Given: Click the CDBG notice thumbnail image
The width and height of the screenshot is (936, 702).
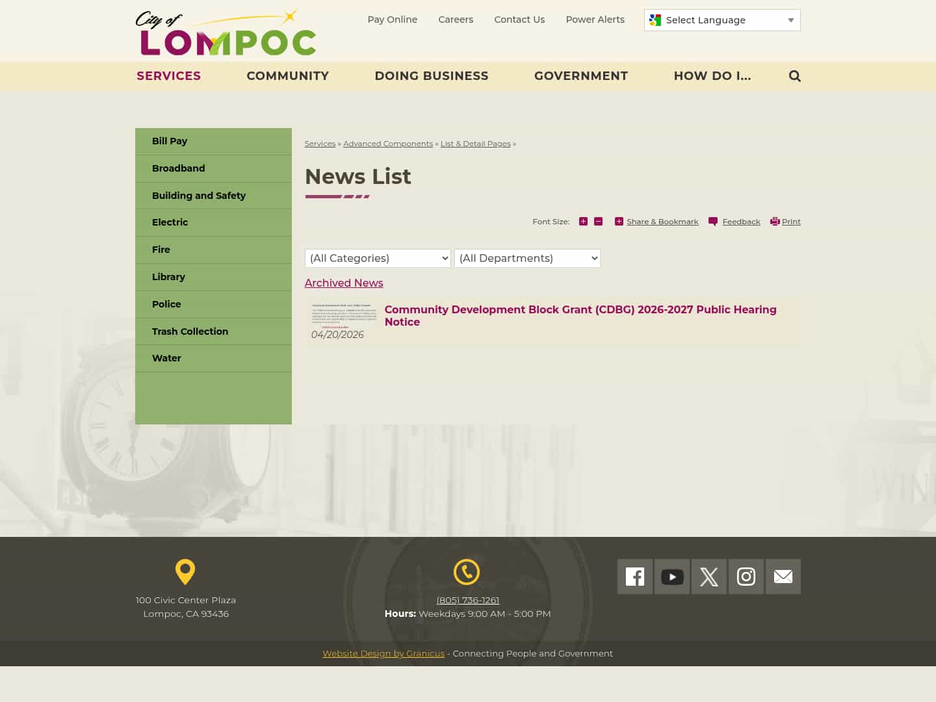Looking at the screenshot, I should [343, 314].
